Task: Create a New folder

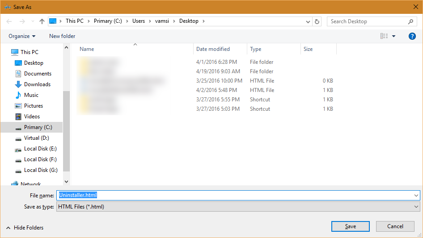Action: pyautogui.click(x=62, y=36)
